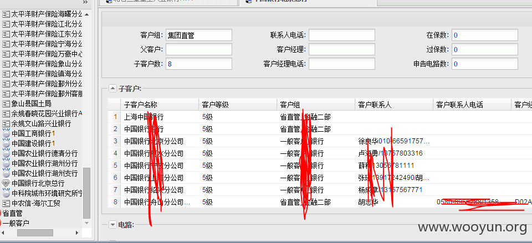Select row number 5 in the 子客户 table
The image size is (532, 243).
115,166
